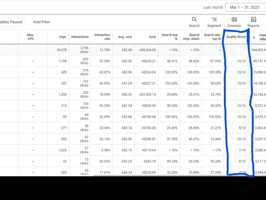Viewport: 266px width, 200px height.
Task: Open the Columns modifier
Action: click(234, 22)
